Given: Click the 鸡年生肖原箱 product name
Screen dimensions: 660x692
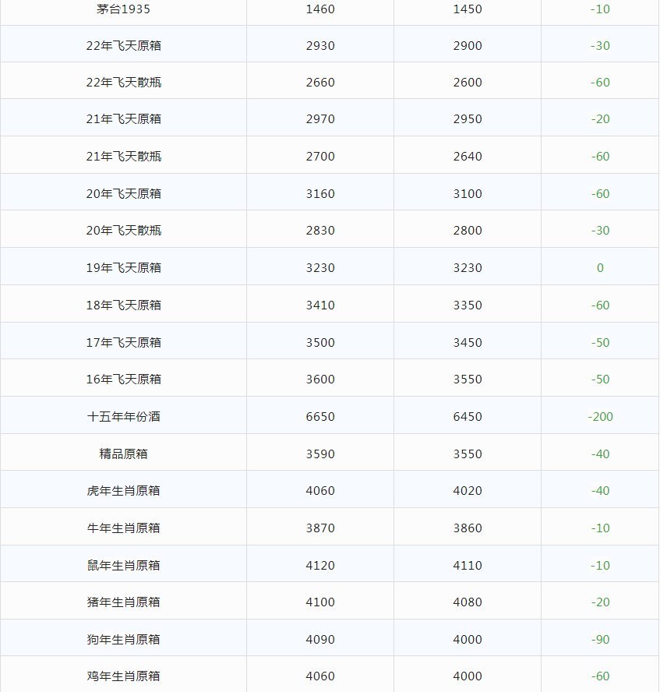Looking at the screenshot, I should [124, 676].
